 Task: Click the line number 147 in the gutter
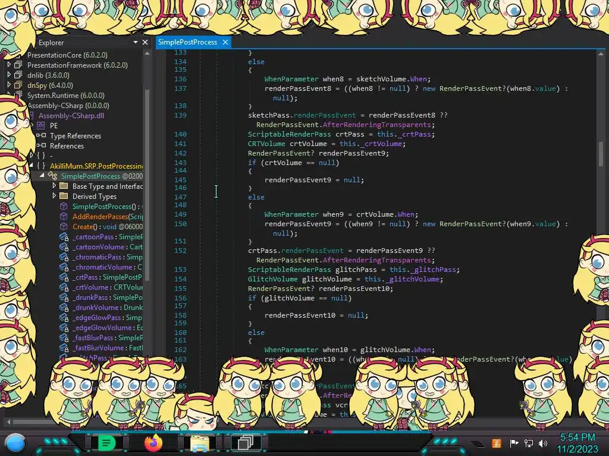[180, 197]
